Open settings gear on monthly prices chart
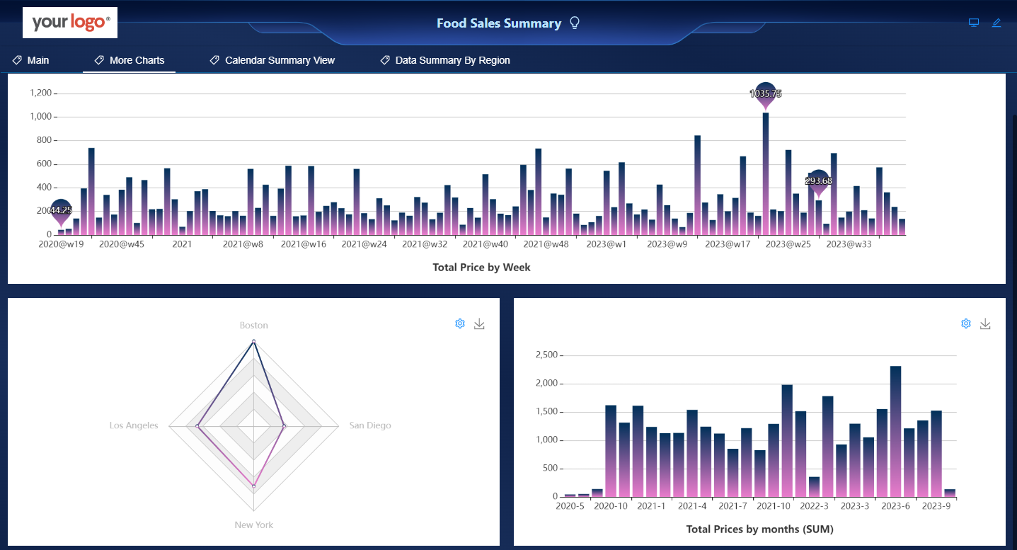 [966, 323]
